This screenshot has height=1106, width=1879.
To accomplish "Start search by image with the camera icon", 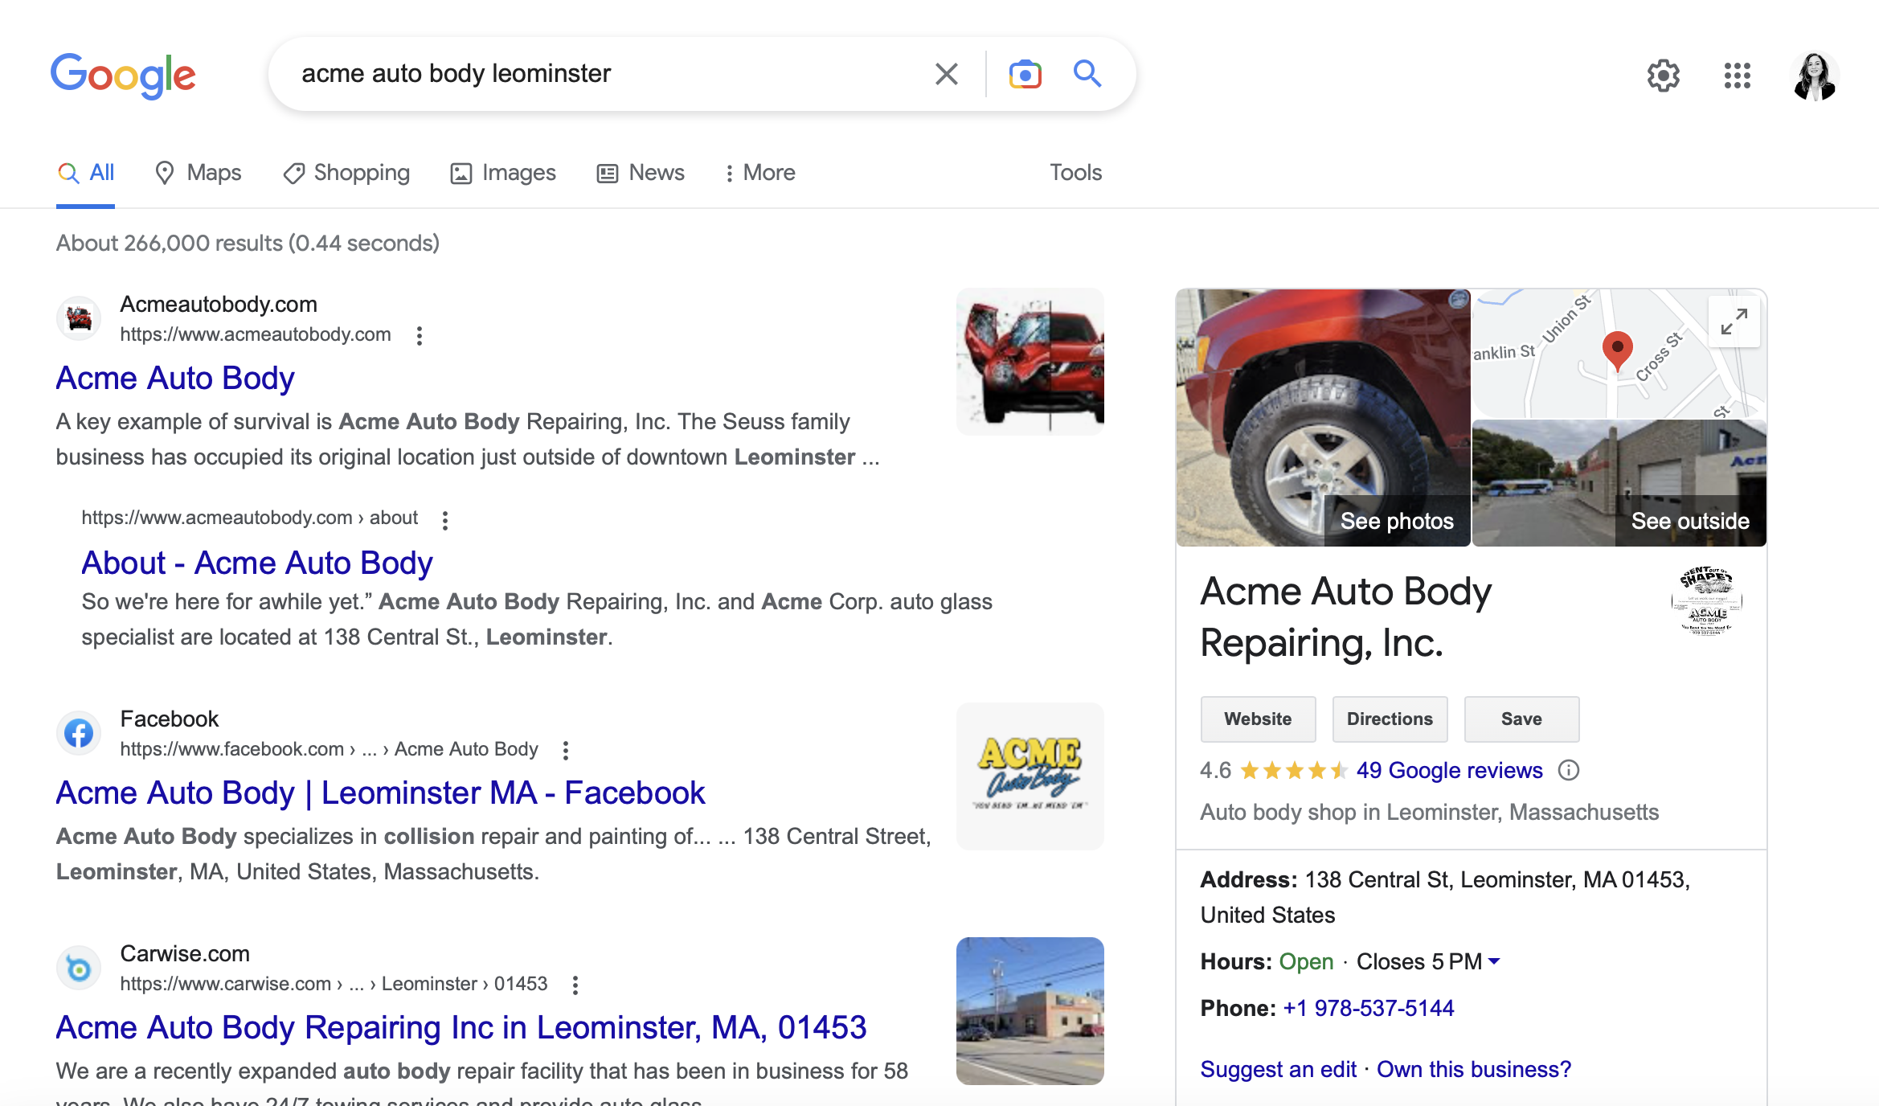I will (x=1025, y=74).
